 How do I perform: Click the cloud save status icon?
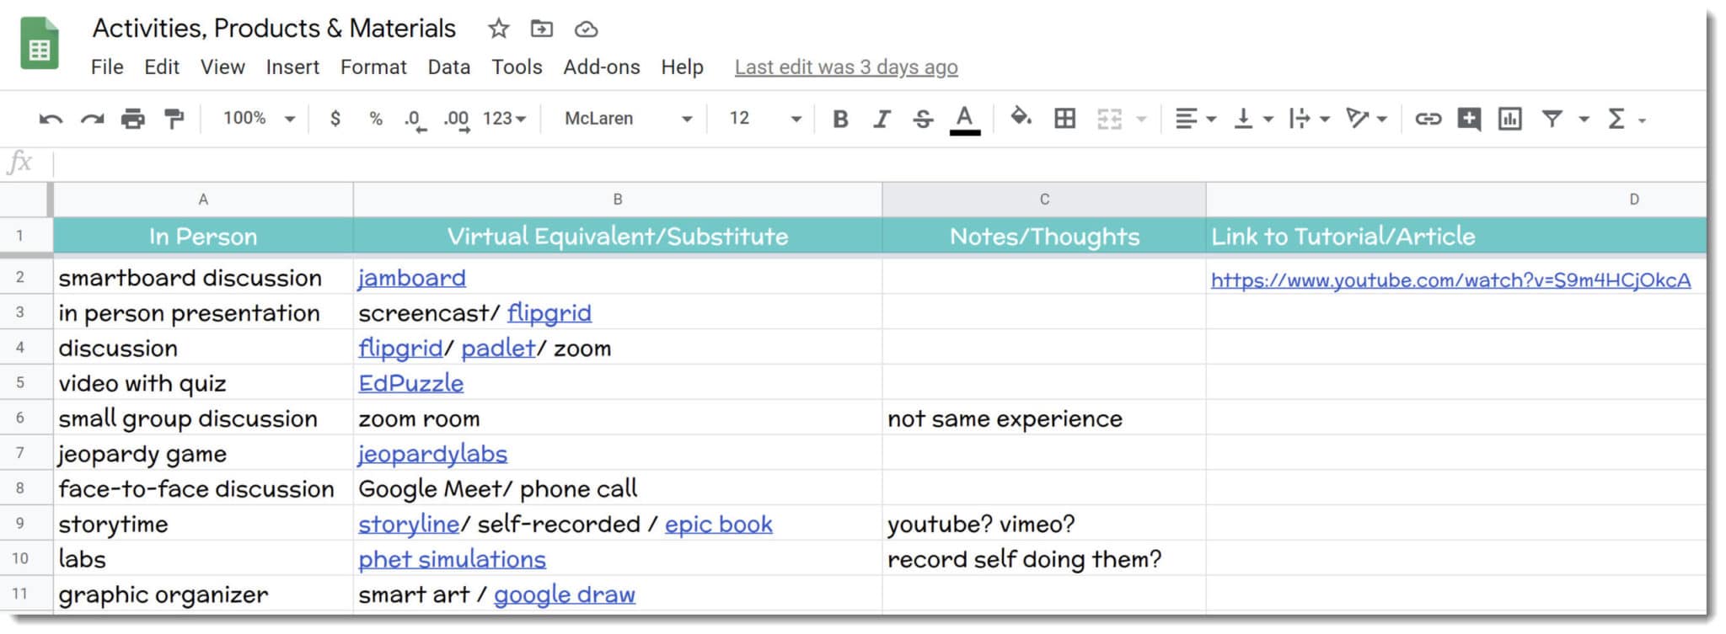point(586,29)
